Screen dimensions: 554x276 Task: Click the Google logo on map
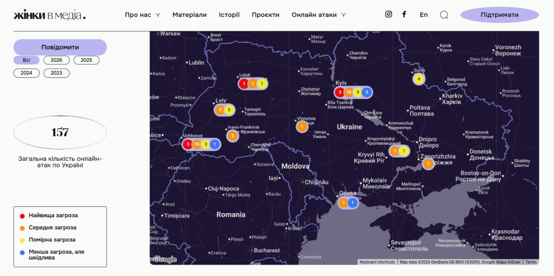coord(165,259)
